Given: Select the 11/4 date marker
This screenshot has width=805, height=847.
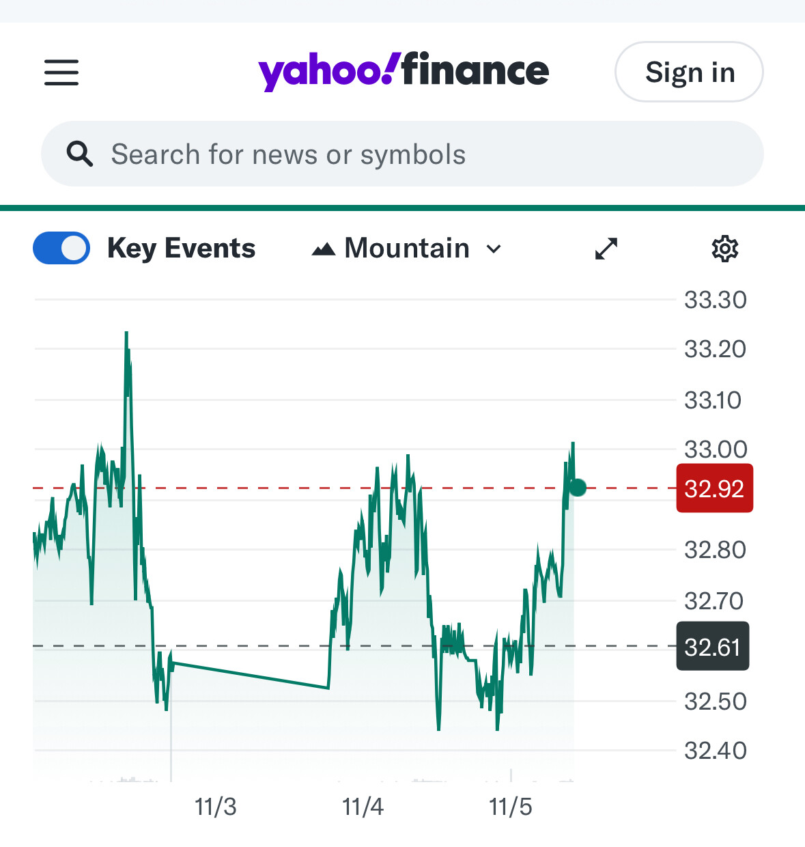Looking at the screenshot, I should pyautogui.click(x=363, y=807).
